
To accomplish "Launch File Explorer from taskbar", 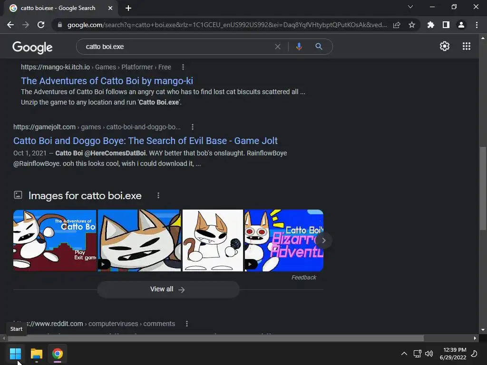I will (x=36, y=354).
